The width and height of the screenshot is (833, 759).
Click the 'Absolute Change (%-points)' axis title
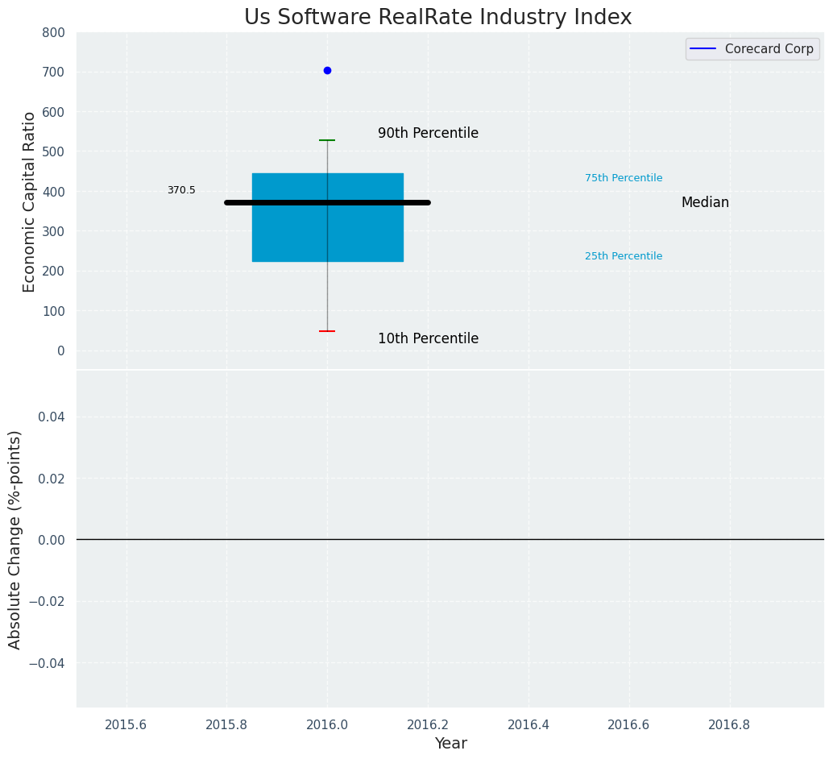pyautogui.click(x=15, y=539)
